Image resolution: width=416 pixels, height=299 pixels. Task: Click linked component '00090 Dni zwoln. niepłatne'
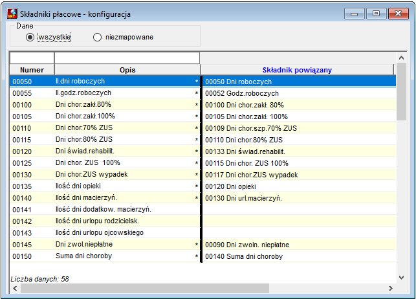point(247,245)
